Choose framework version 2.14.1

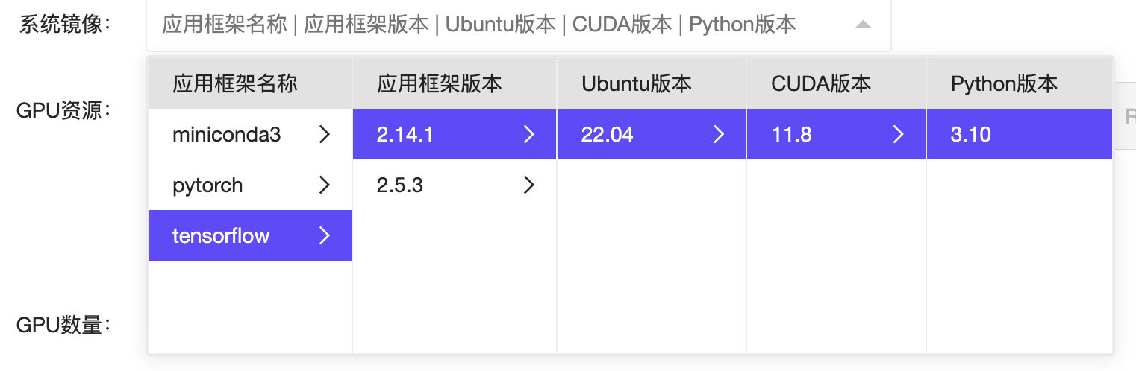tap(405, 135)
